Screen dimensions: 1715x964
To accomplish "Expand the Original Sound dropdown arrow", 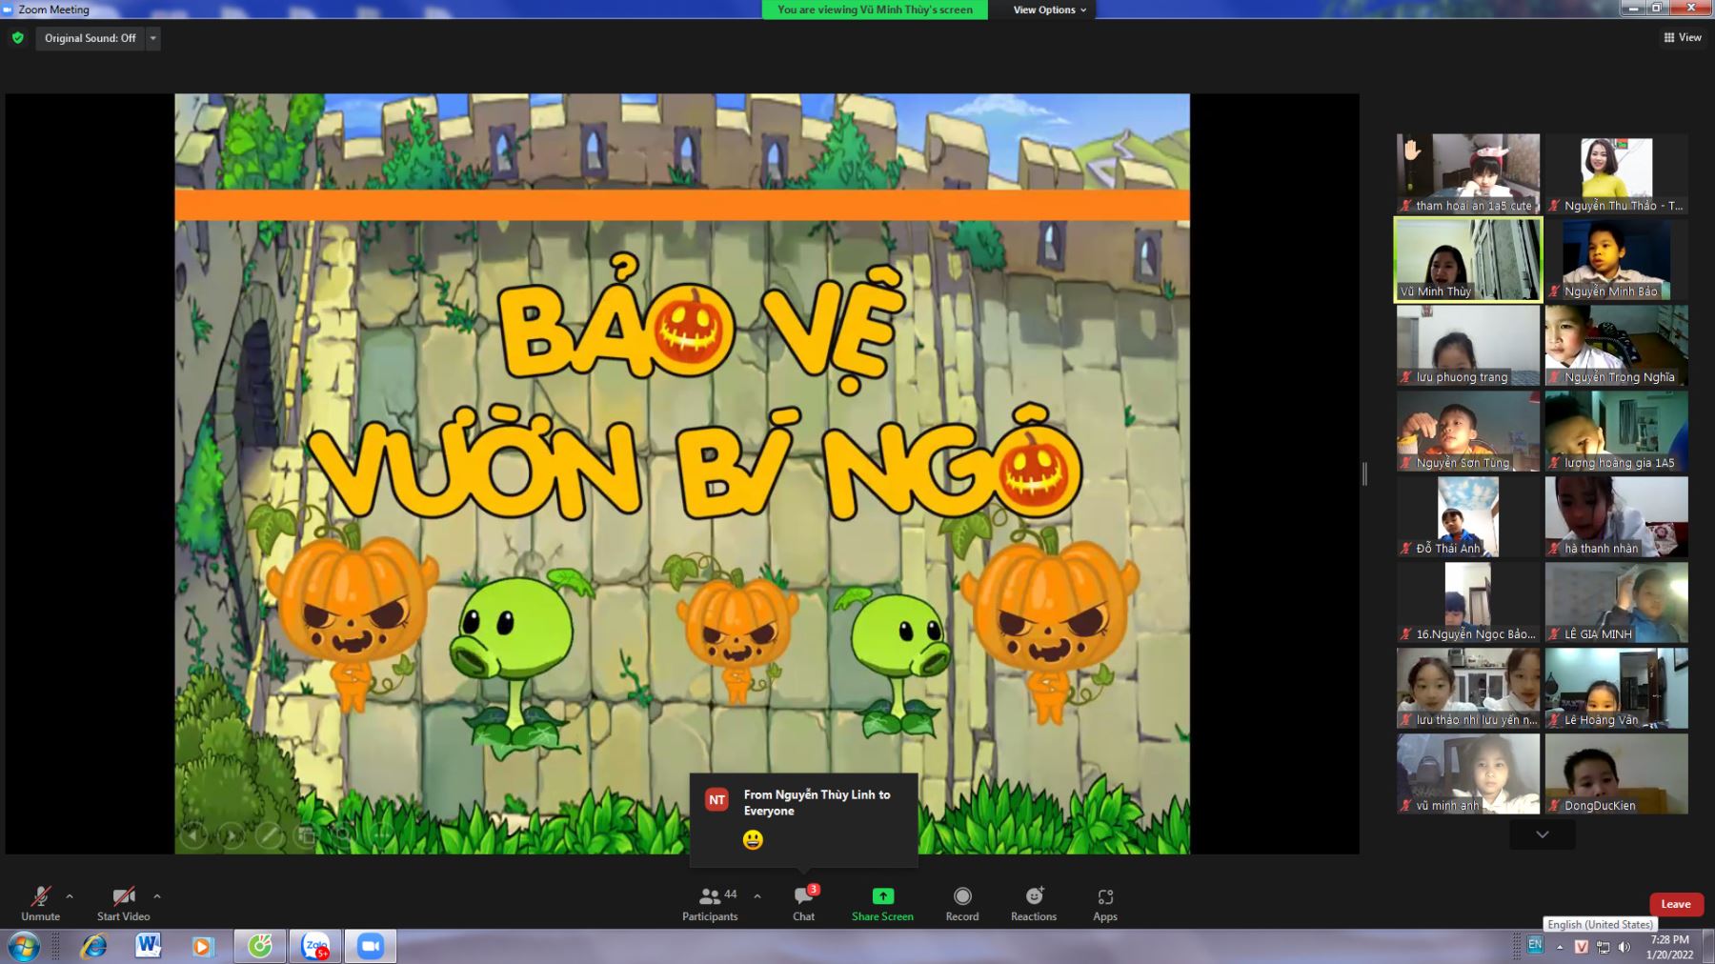I will pyautogui.click(x=153, y=38).
